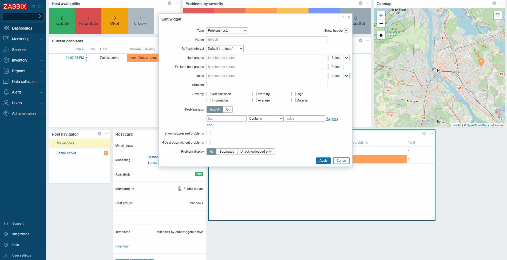The height and width of the screenshot is (260, 507).
Task: Expand the Services sidebar section
Action: pyautogui.click(x=23, y=50)
